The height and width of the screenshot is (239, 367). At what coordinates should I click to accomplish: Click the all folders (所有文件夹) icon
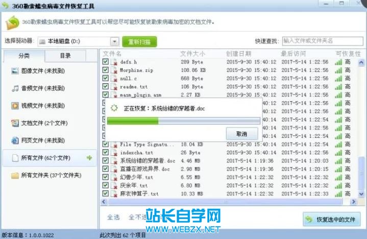pos(15,175)
